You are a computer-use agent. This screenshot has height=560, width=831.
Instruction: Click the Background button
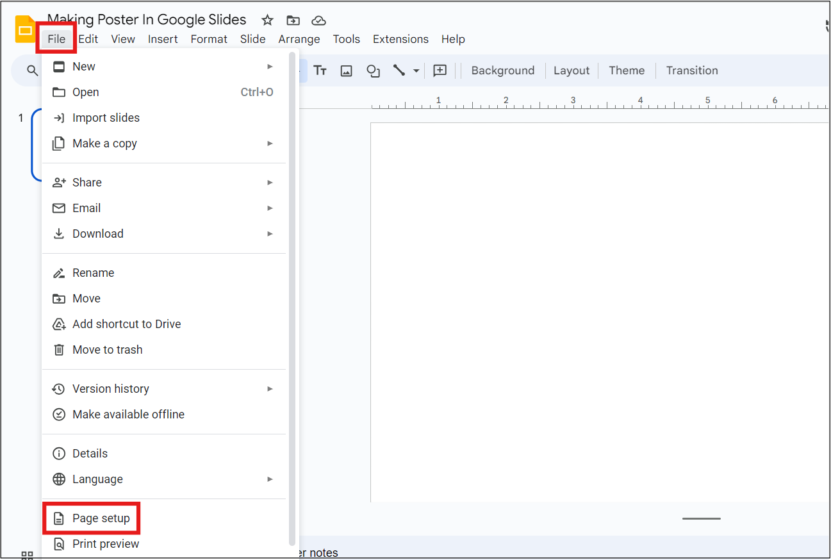[502, 70]
